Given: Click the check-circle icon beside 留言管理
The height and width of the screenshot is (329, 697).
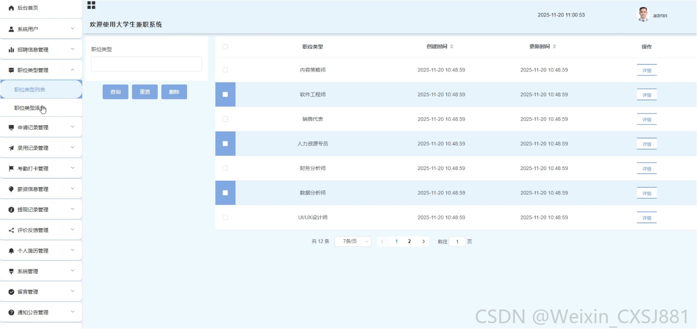Looking at the screenshot, I should coord(12,292).
